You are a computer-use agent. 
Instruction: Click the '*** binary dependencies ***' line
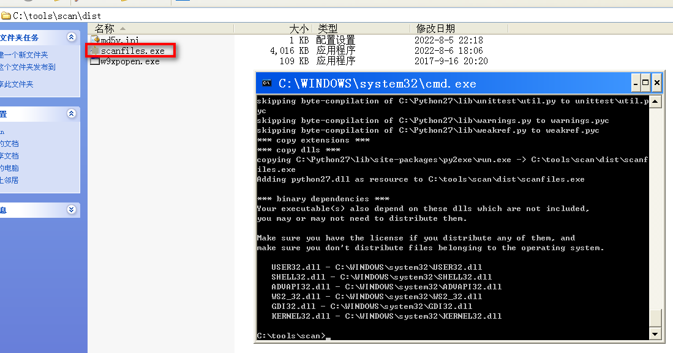click(x=323, y=199)
